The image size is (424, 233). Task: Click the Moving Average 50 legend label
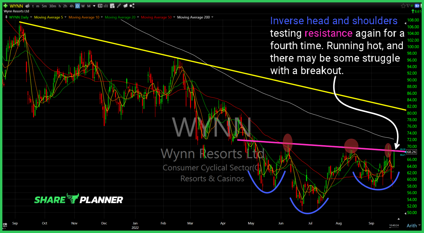156,17
